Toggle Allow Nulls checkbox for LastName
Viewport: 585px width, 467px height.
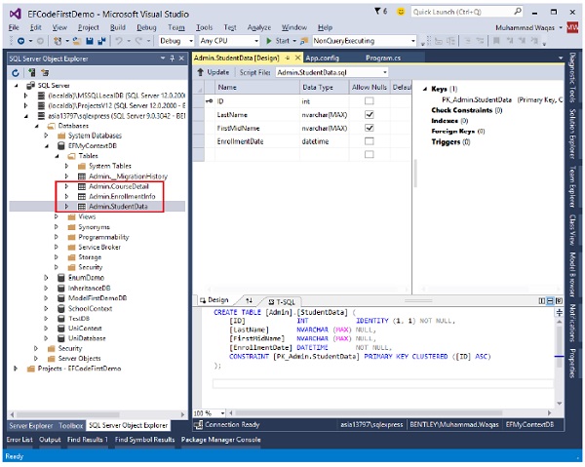click(369, 114)
